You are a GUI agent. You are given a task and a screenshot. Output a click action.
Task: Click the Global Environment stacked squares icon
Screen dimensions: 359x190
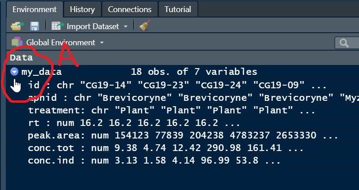(x=17, y=42)
